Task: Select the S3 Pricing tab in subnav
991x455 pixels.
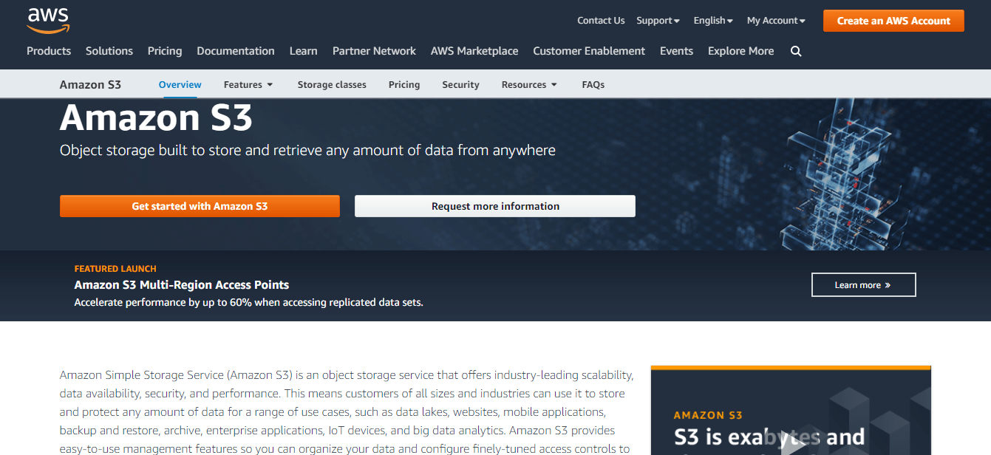Action: (404, 85)
